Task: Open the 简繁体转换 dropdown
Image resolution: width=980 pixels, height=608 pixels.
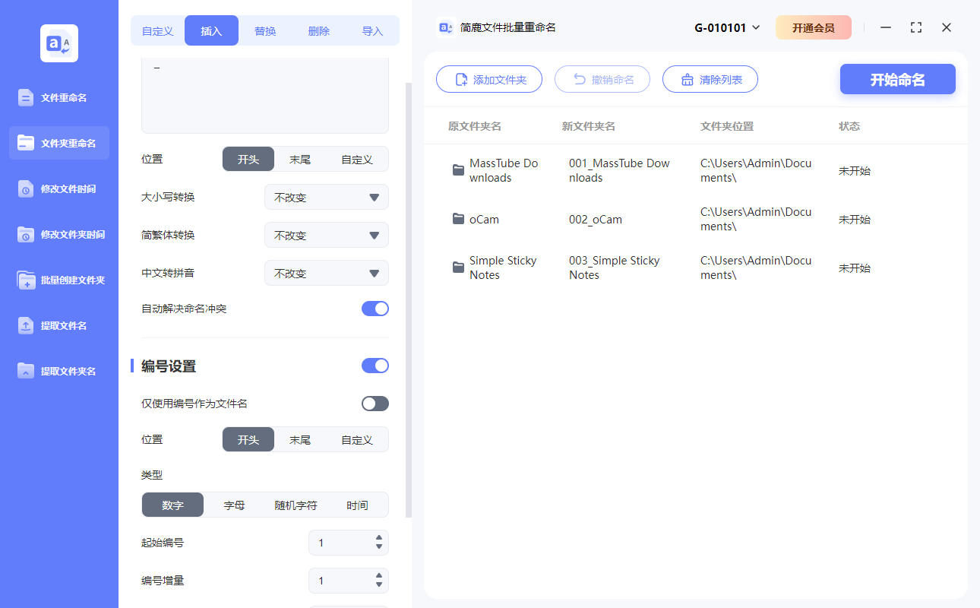Action: point(326,235)
